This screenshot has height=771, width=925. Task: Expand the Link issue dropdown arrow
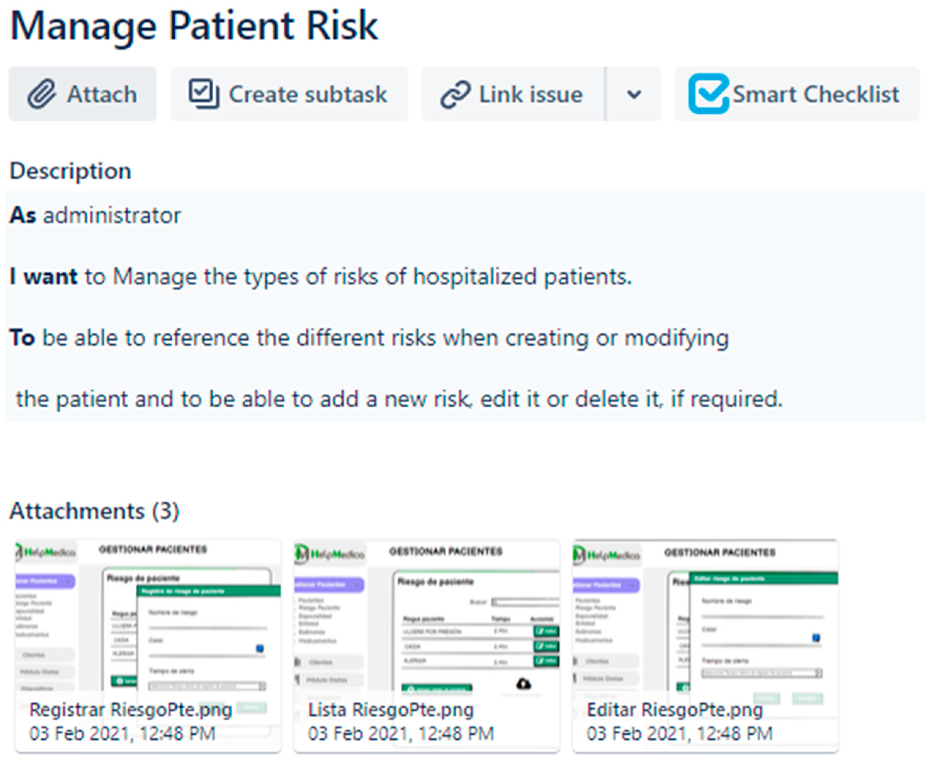pyautogui.click(x=634, y=94)
